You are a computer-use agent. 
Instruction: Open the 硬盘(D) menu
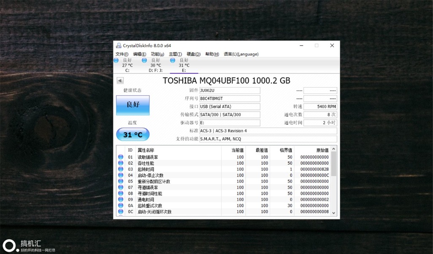tap(194, 54)
